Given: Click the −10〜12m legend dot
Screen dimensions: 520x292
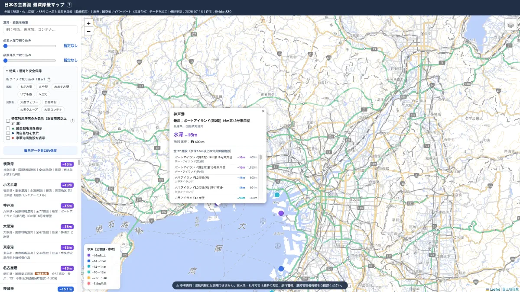Looking at the screenshot, I should click(x=89, y=272).
